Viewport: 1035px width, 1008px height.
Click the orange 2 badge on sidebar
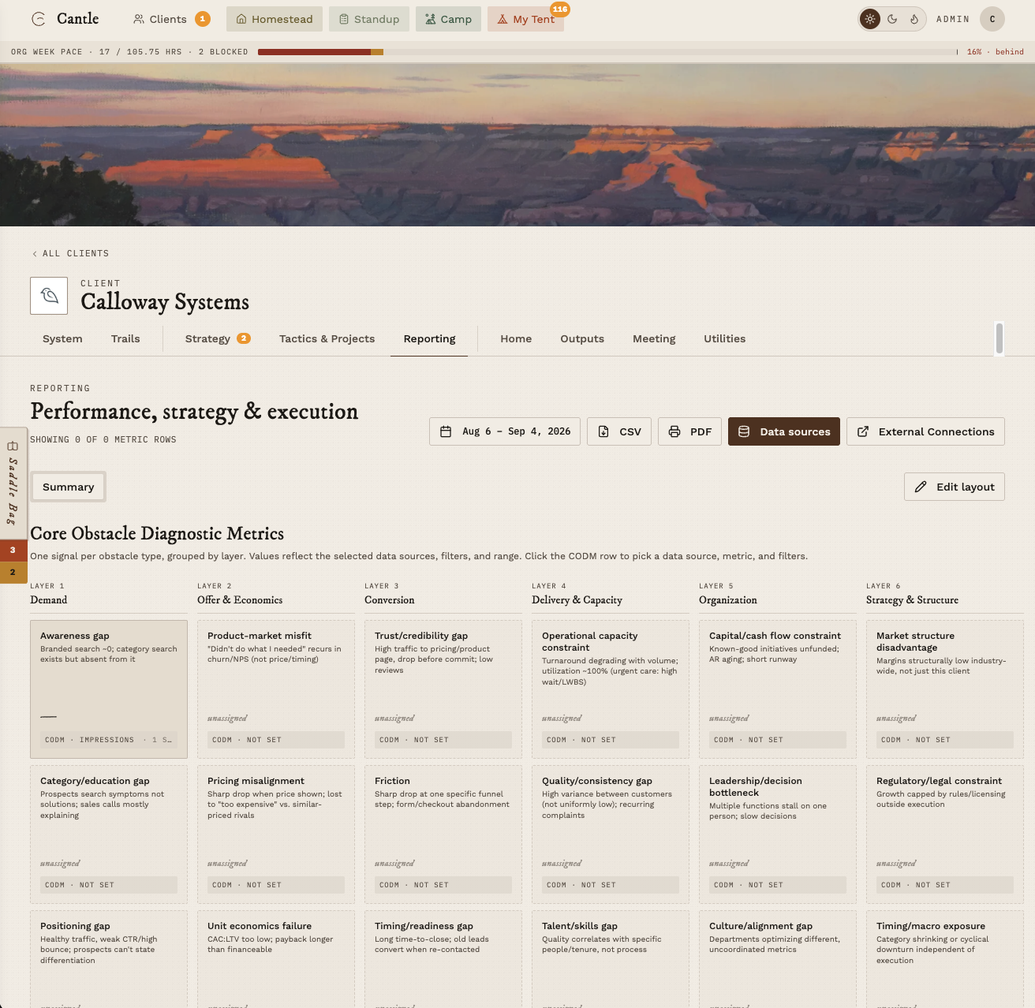(13, 572)
